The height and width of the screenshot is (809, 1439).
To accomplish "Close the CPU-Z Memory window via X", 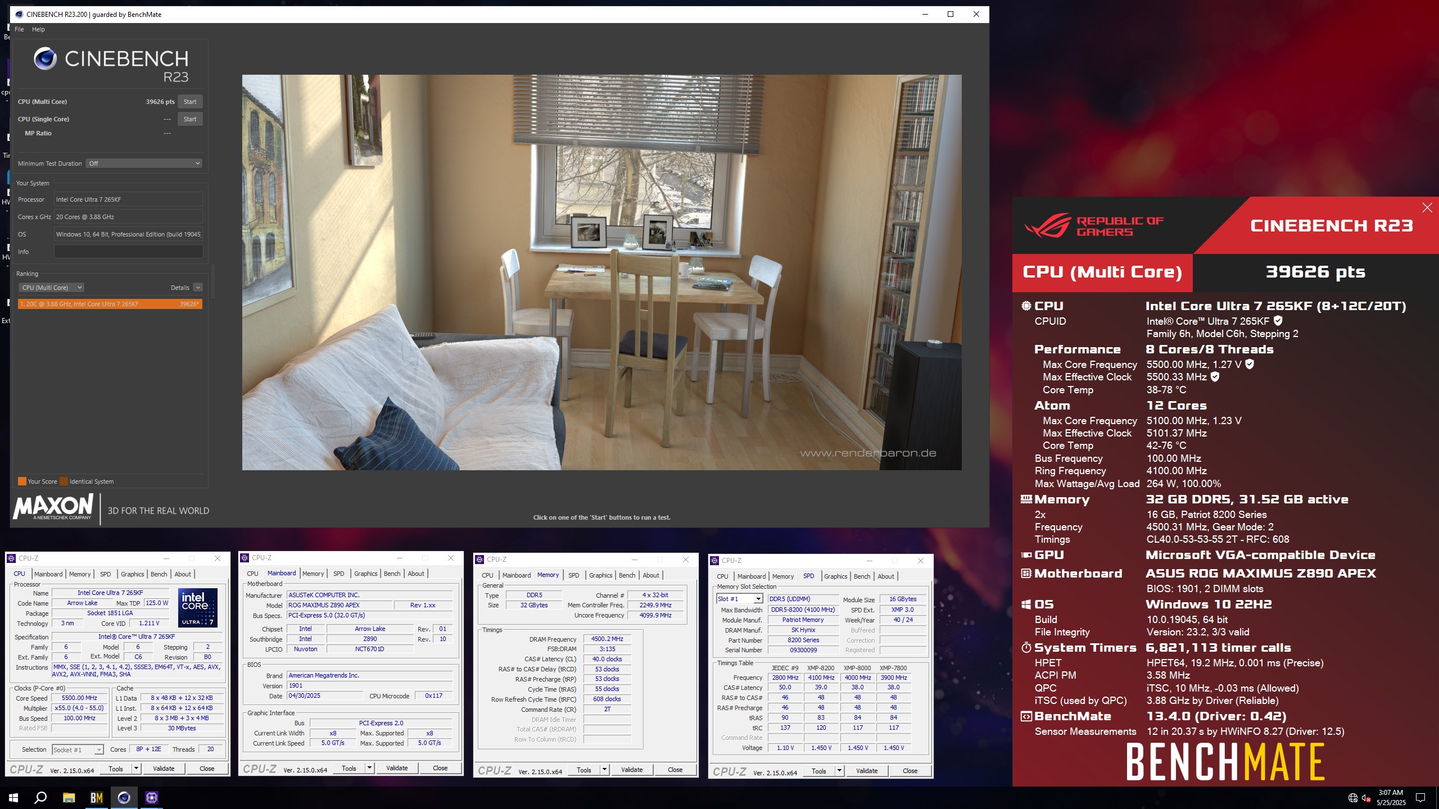I will click(x=685, y=560).
